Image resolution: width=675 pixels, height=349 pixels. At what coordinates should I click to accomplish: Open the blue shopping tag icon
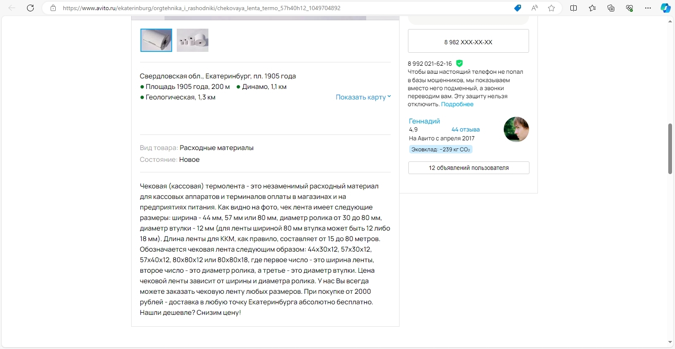click(518, 8)
